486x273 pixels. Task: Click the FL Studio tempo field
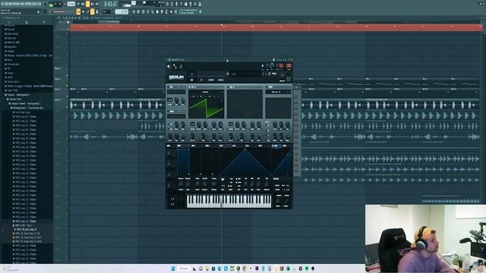pos(71,4)
